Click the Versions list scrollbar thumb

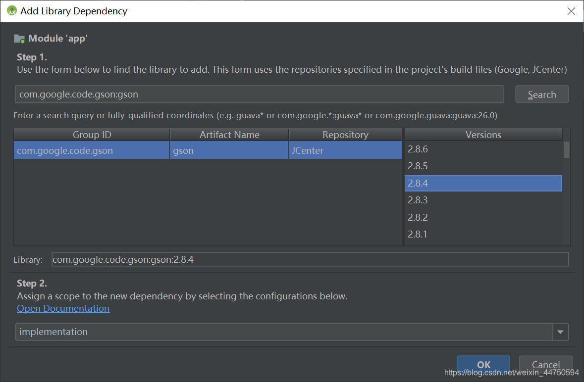[x=567, y=149]
